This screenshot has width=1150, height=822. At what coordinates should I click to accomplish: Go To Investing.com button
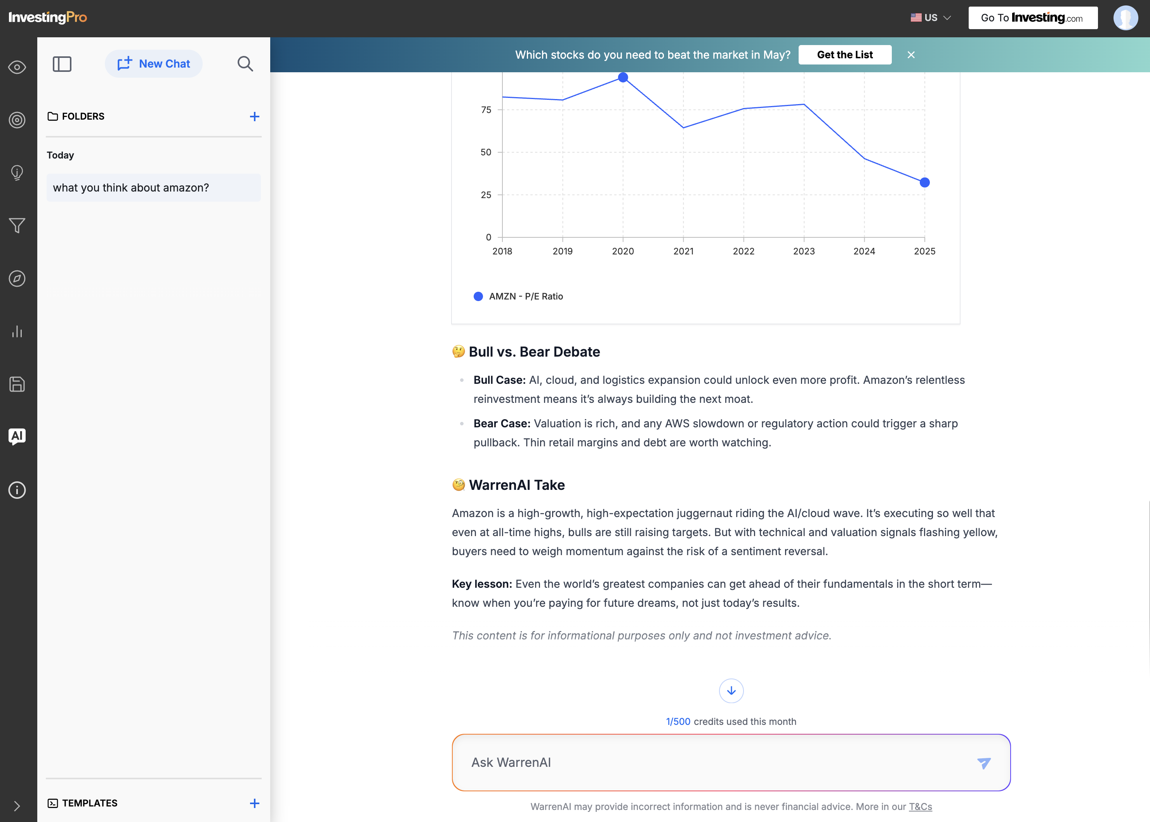(x=1033, y=18)
